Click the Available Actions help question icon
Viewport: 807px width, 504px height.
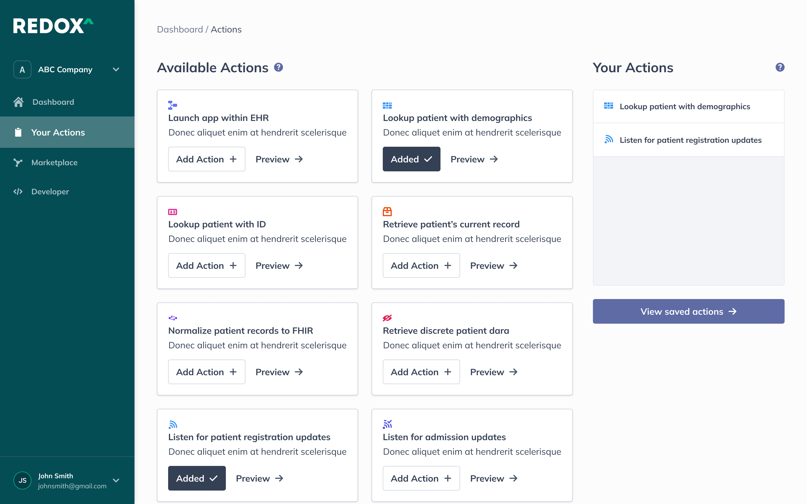(x=279, y=67)
